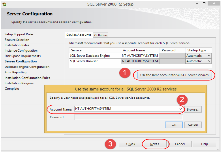Click Setup Support Rules in the steps list
Viewport: 222px width, 152px height.
click(x=19, y=34)
